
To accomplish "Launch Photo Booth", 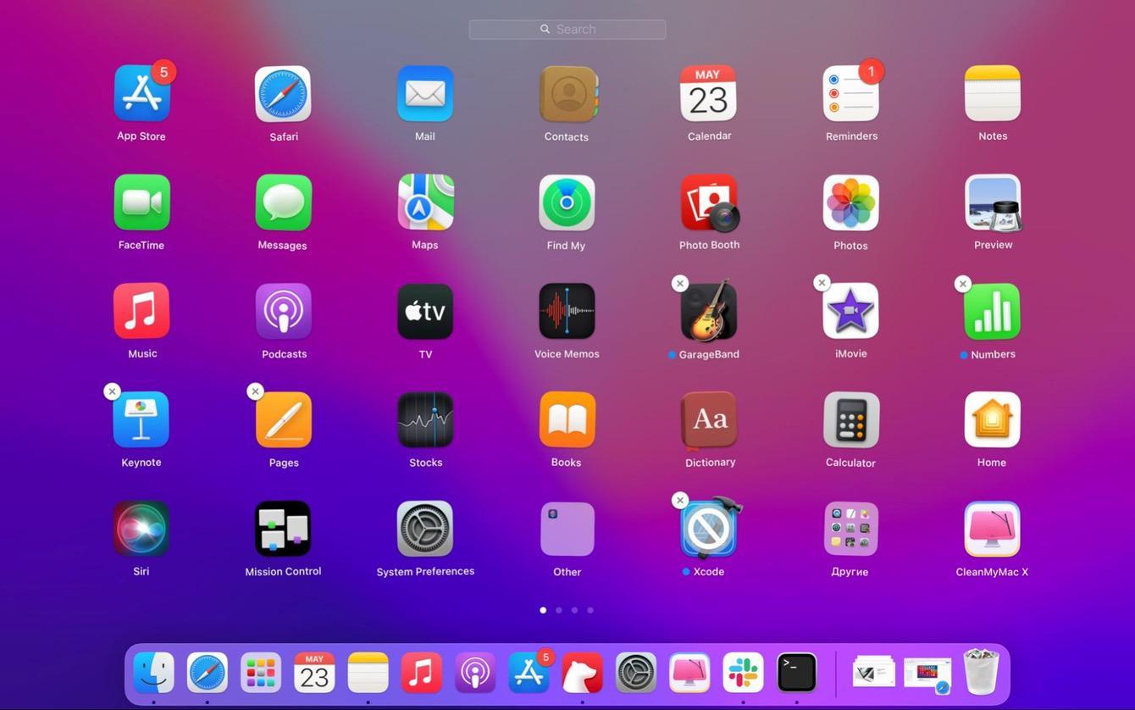I will pyautogui.click(x=709, y=202).
